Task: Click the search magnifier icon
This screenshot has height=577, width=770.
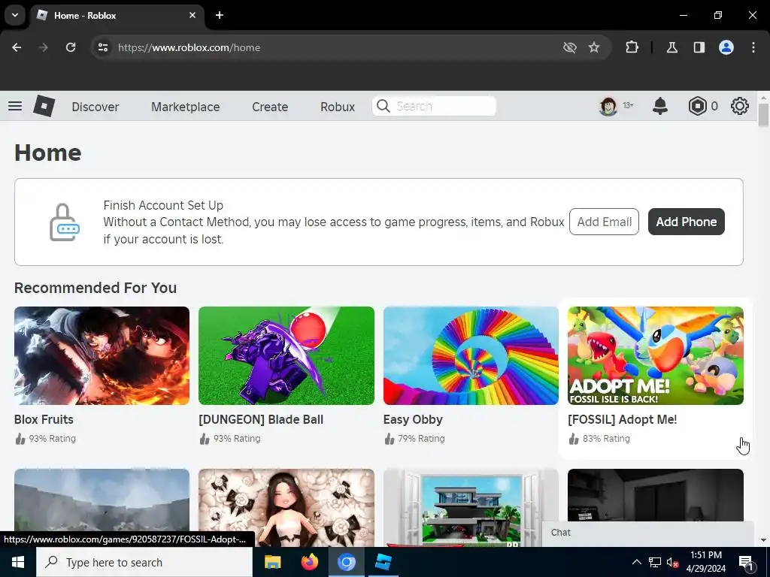Action: tap(383, 106)
